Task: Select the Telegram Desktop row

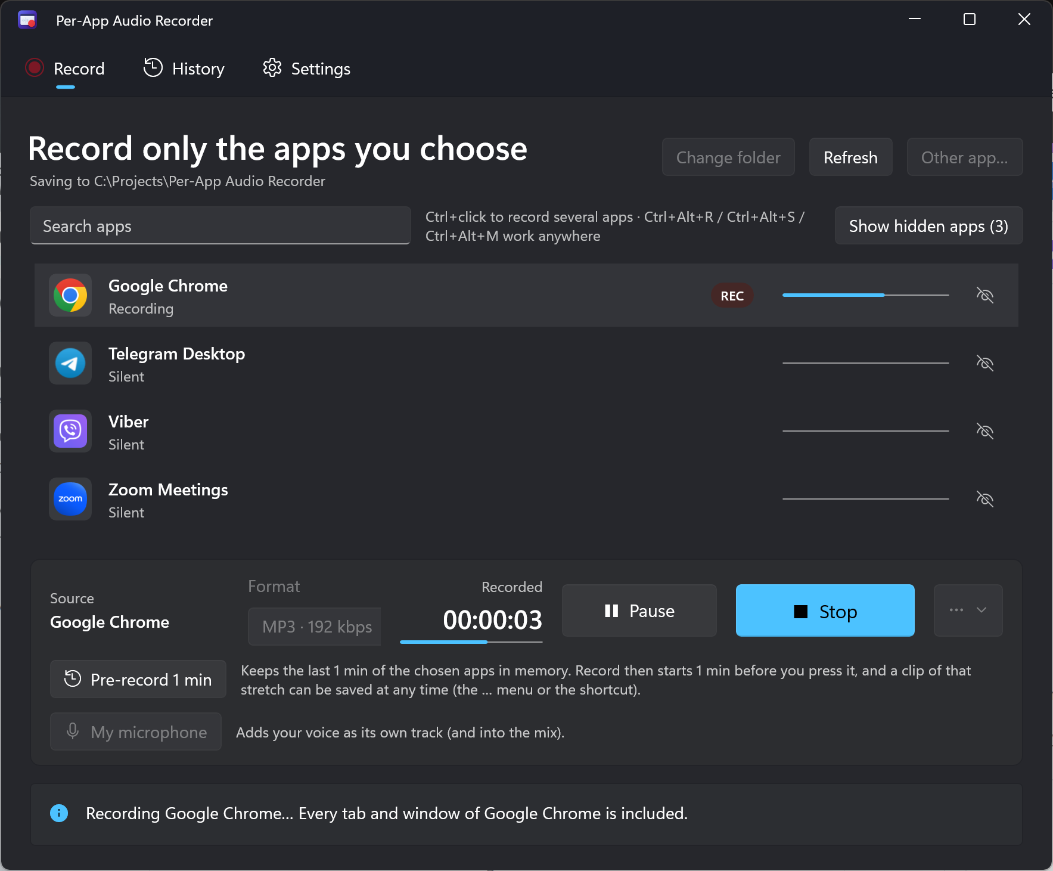Action: [x=526, y=363]
